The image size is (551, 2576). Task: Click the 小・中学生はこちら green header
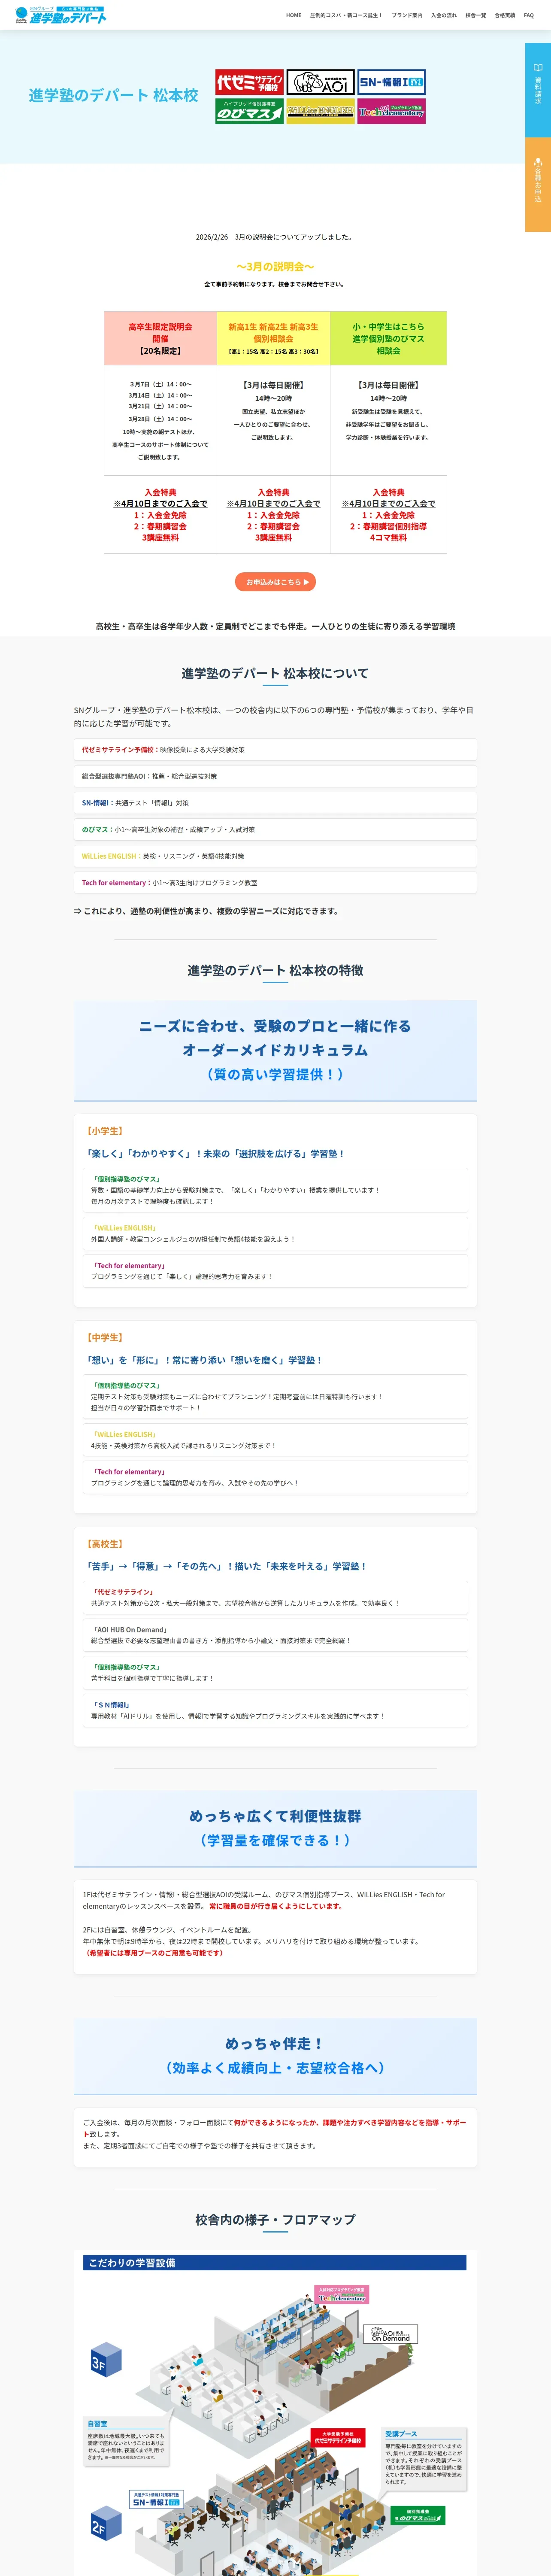click(388, 338)
